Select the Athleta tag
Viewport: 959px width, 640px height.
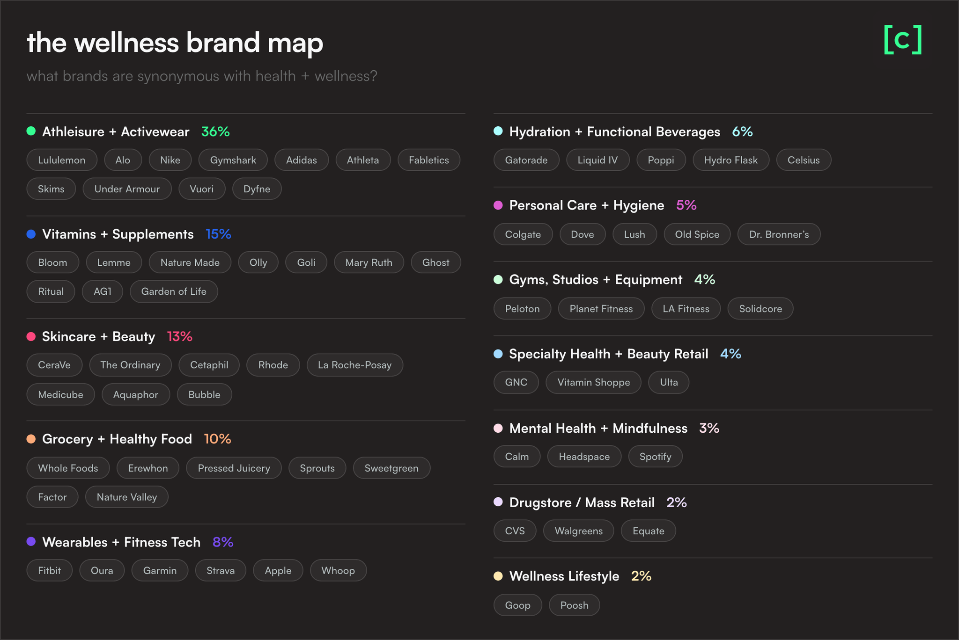click(363, 160)
